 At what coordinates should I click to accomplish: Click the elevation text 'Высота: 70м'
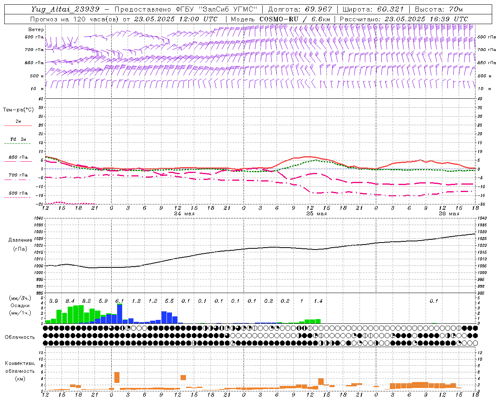pyautogui.click(x=439, y=9)
